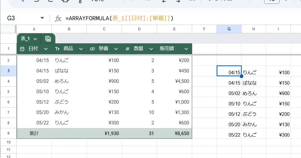This screenshot has height=158, width=301.
Task: Click the 05/12 date in column G
Action: (234, 114)
